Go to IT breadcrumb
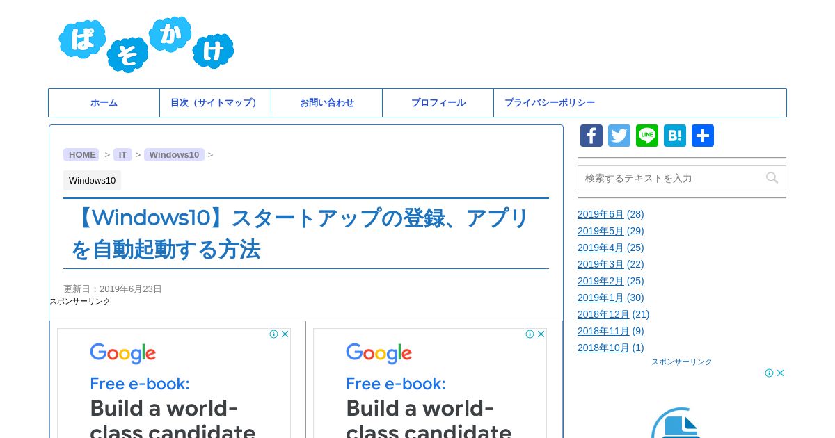The image size is (835, 438). coord(122,155)
